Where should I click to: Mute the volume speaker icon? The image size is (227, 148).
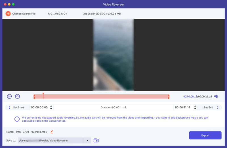216,96
